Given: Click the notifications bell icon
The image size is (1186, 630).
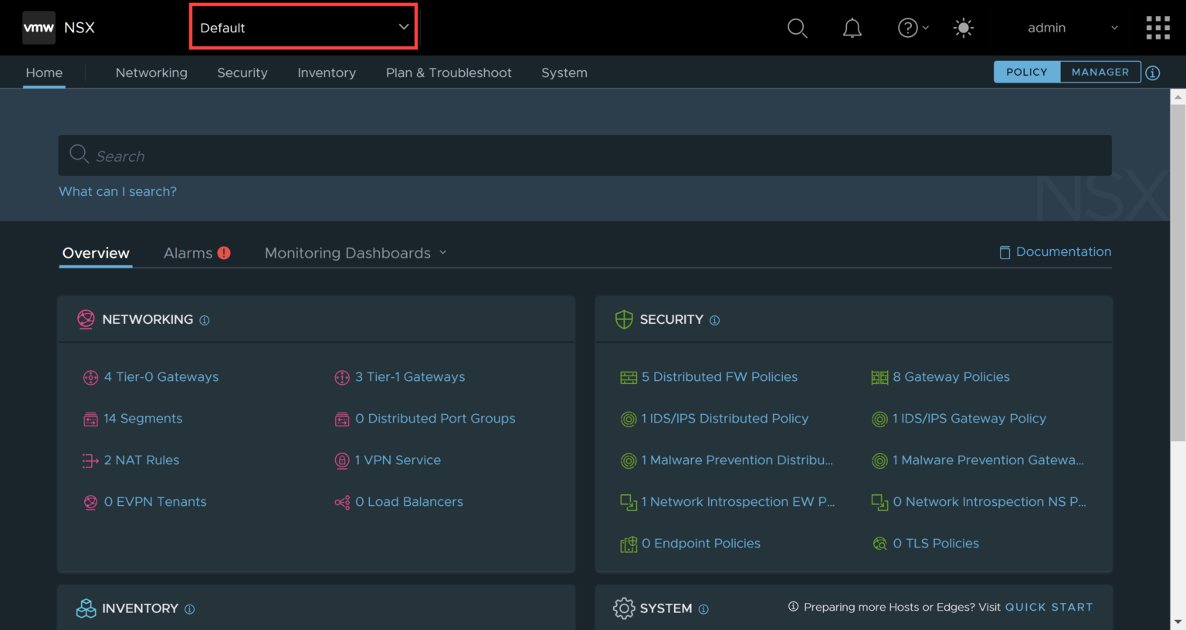Looking at the screenshot, I should [852, 28].
